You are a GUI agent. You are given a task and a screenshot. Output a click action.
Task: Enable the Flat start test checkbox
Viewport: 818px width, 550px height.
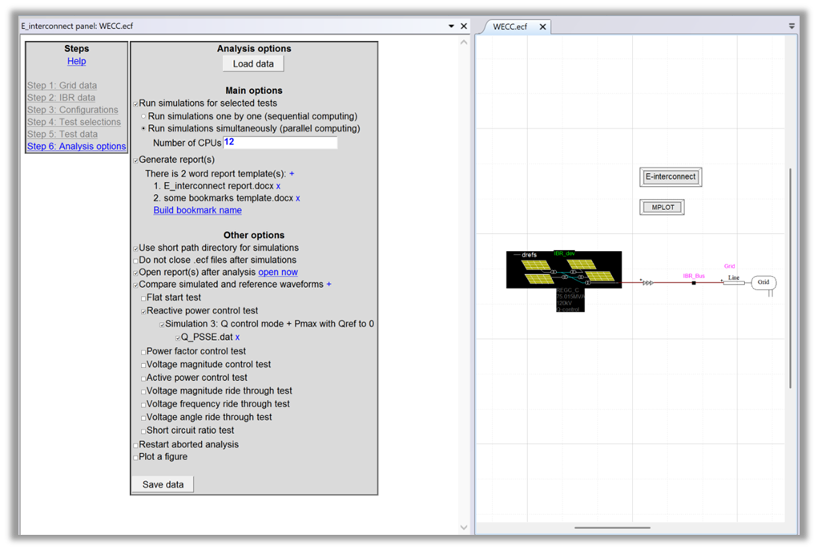tap(143, 298)
